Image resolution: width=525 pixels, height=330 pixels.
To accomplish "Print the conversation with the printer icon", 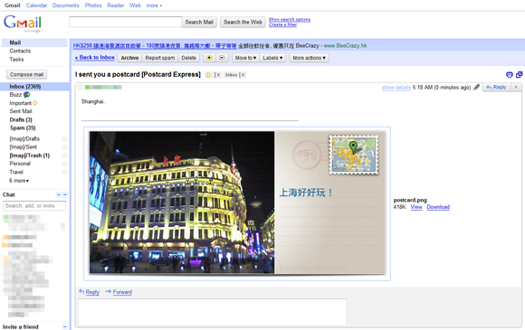I will (510, 75).
